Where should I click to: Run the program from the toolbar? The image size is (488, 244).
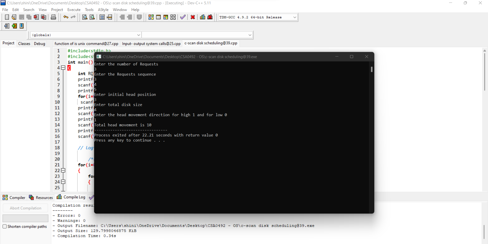(x=158, y=17)
